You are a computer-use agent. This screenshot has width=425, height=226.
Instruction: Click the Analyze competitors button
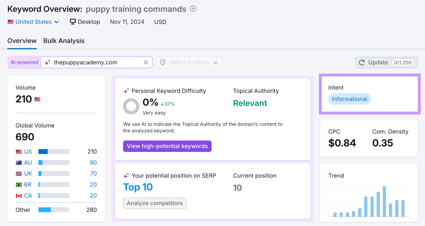(x=155, y=203)
